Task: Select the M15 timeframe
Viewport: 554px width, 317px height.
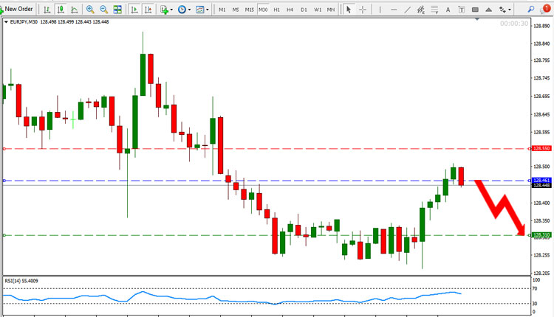Action: click(x=250, y=10)
